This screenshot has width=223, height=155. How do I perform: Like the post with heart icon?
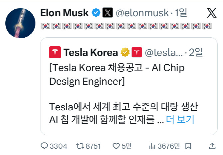(x=116, y=146)
